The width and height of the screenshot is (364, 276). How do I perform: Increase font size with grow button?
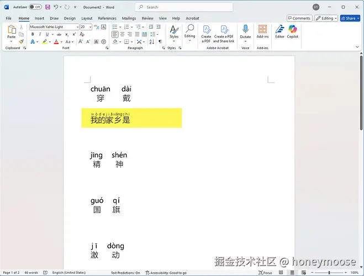pyautogui.click(x=81, y=41)
